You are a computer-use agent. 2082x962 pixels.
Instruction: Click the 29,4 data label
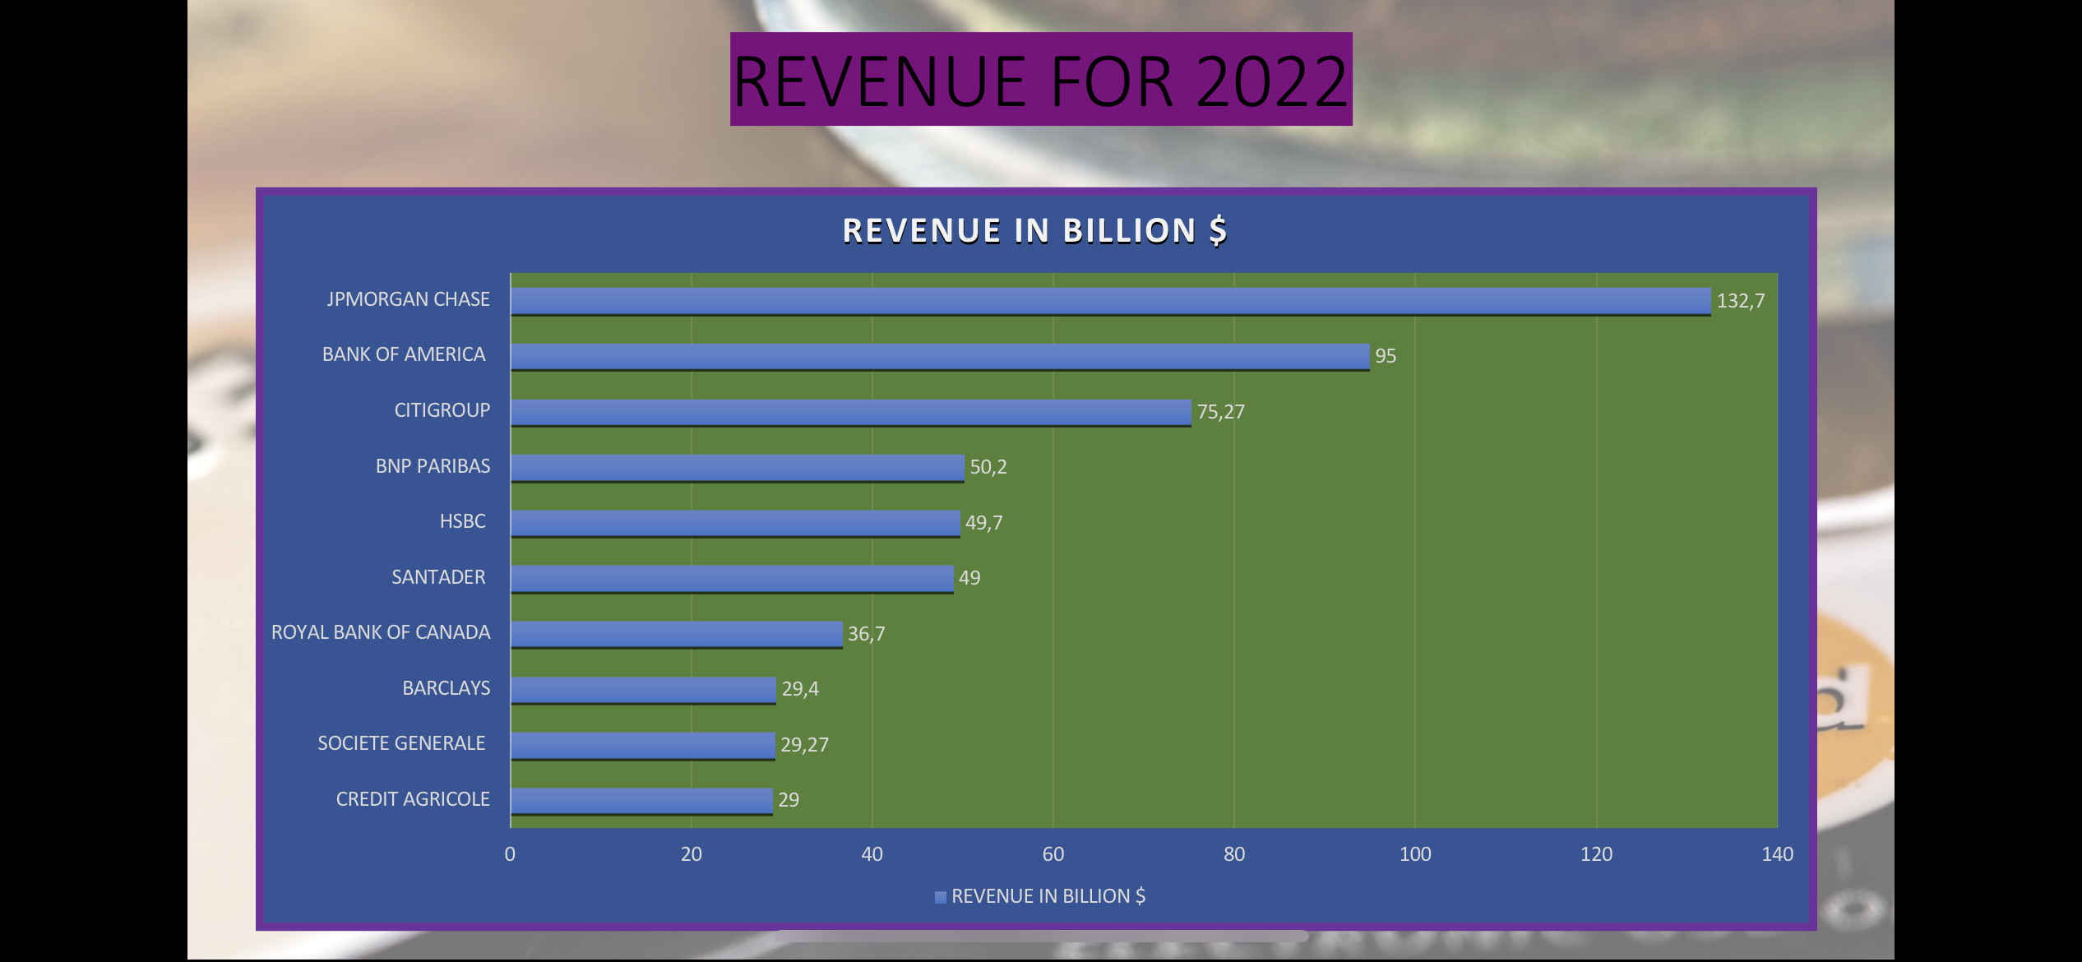800,689
